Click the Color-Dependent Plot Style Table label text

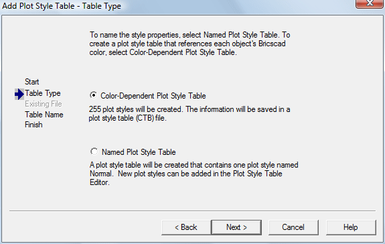pyautogui.click(x=153, y=96)
